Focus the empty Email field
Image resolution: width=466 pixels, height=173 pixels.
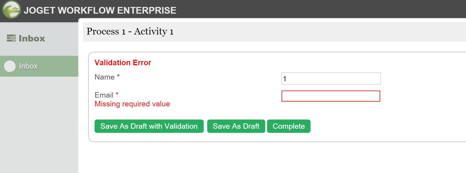point(331,96)
